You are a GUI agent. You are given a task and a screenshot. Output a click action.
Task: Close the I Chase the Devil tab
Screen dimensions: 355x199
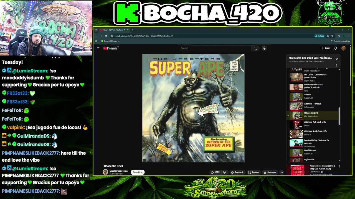point(128,30)
